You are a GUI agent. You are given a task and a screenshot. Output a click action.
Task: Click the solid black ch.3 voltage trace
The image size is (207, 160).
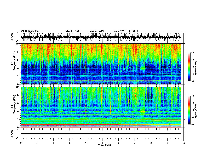(x=101, y=134)
